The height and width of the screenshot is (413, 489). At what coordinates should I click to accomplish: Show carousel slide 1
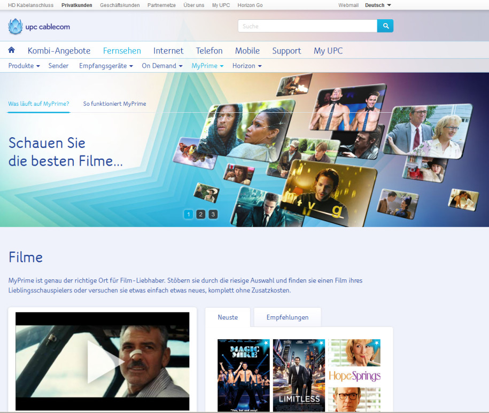188,214
